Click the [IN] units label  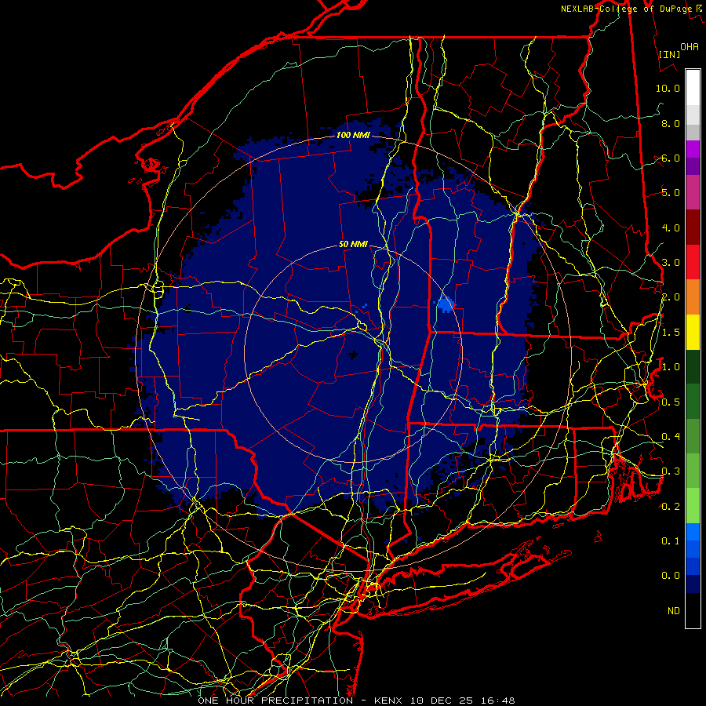[x=670, y=54]
